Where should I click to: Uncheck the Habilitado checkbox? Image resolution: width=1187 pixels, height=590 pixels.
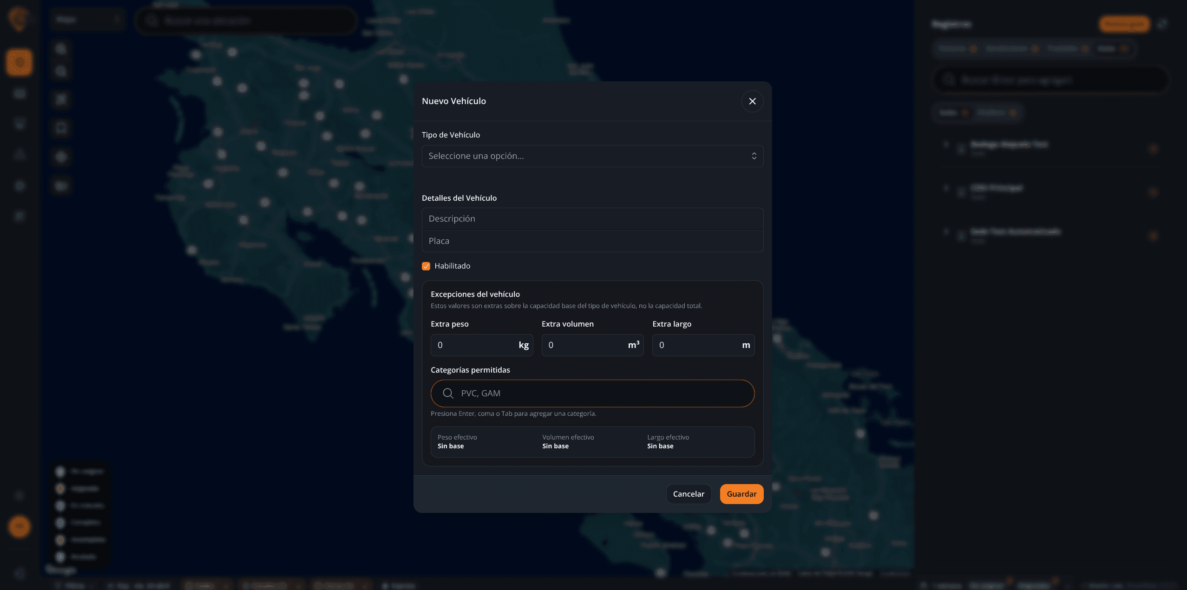(x=426, y=266)
